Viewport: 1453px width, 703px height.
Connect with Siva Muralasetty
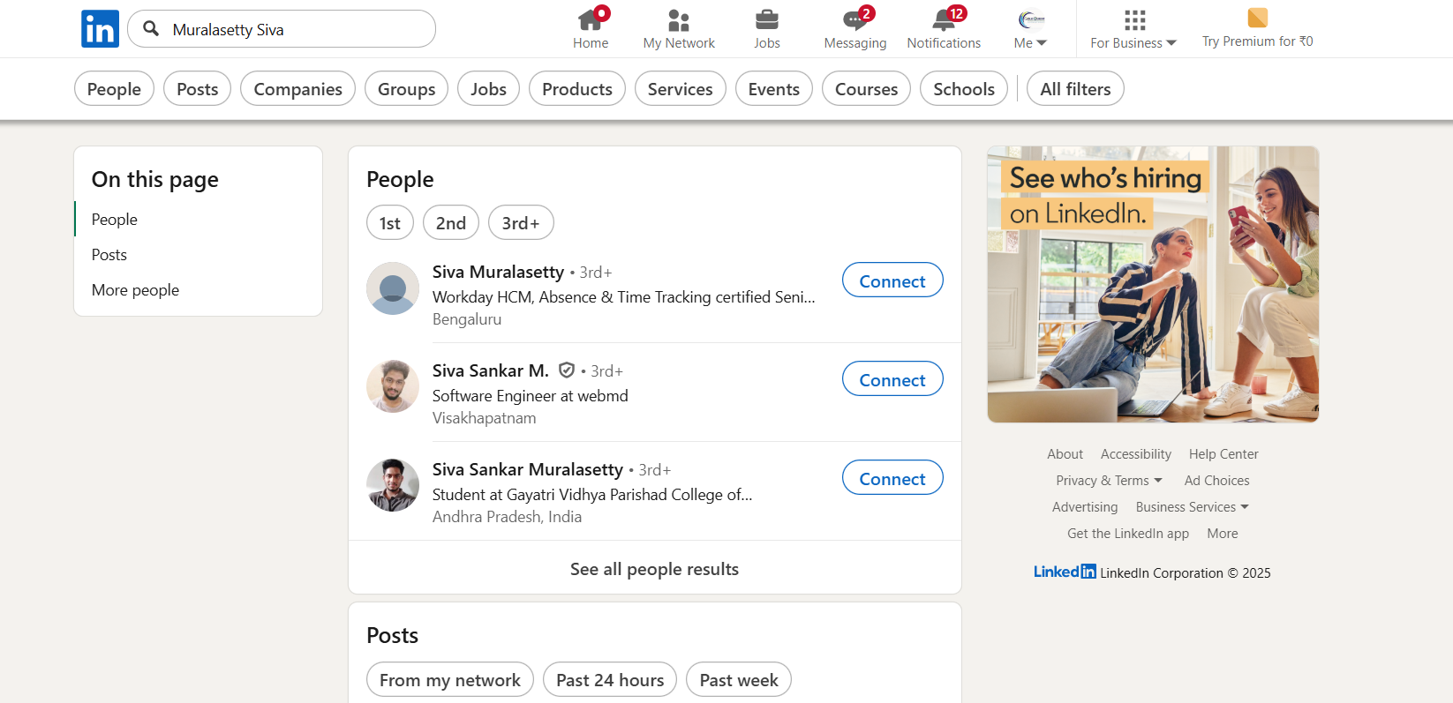(x=892, y=280)
